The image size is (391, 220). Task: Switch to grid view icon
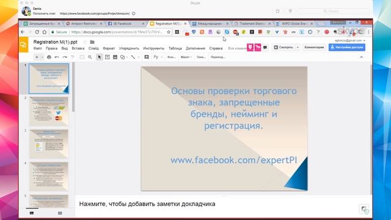(x=60, y=213)
